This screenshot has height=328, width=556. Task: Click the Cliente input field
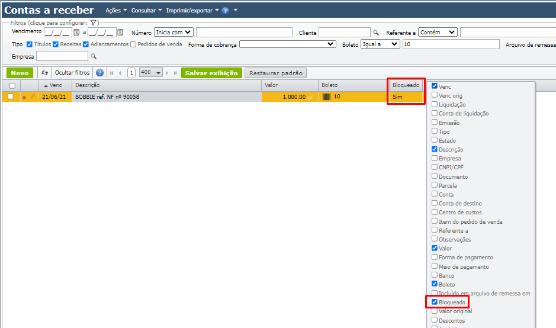(344, 33)
